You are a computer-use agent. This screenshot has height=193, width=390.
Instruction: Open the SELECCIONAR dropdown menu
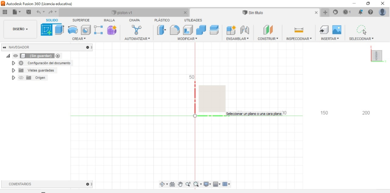pyautogui.click(x=361, y=39)
